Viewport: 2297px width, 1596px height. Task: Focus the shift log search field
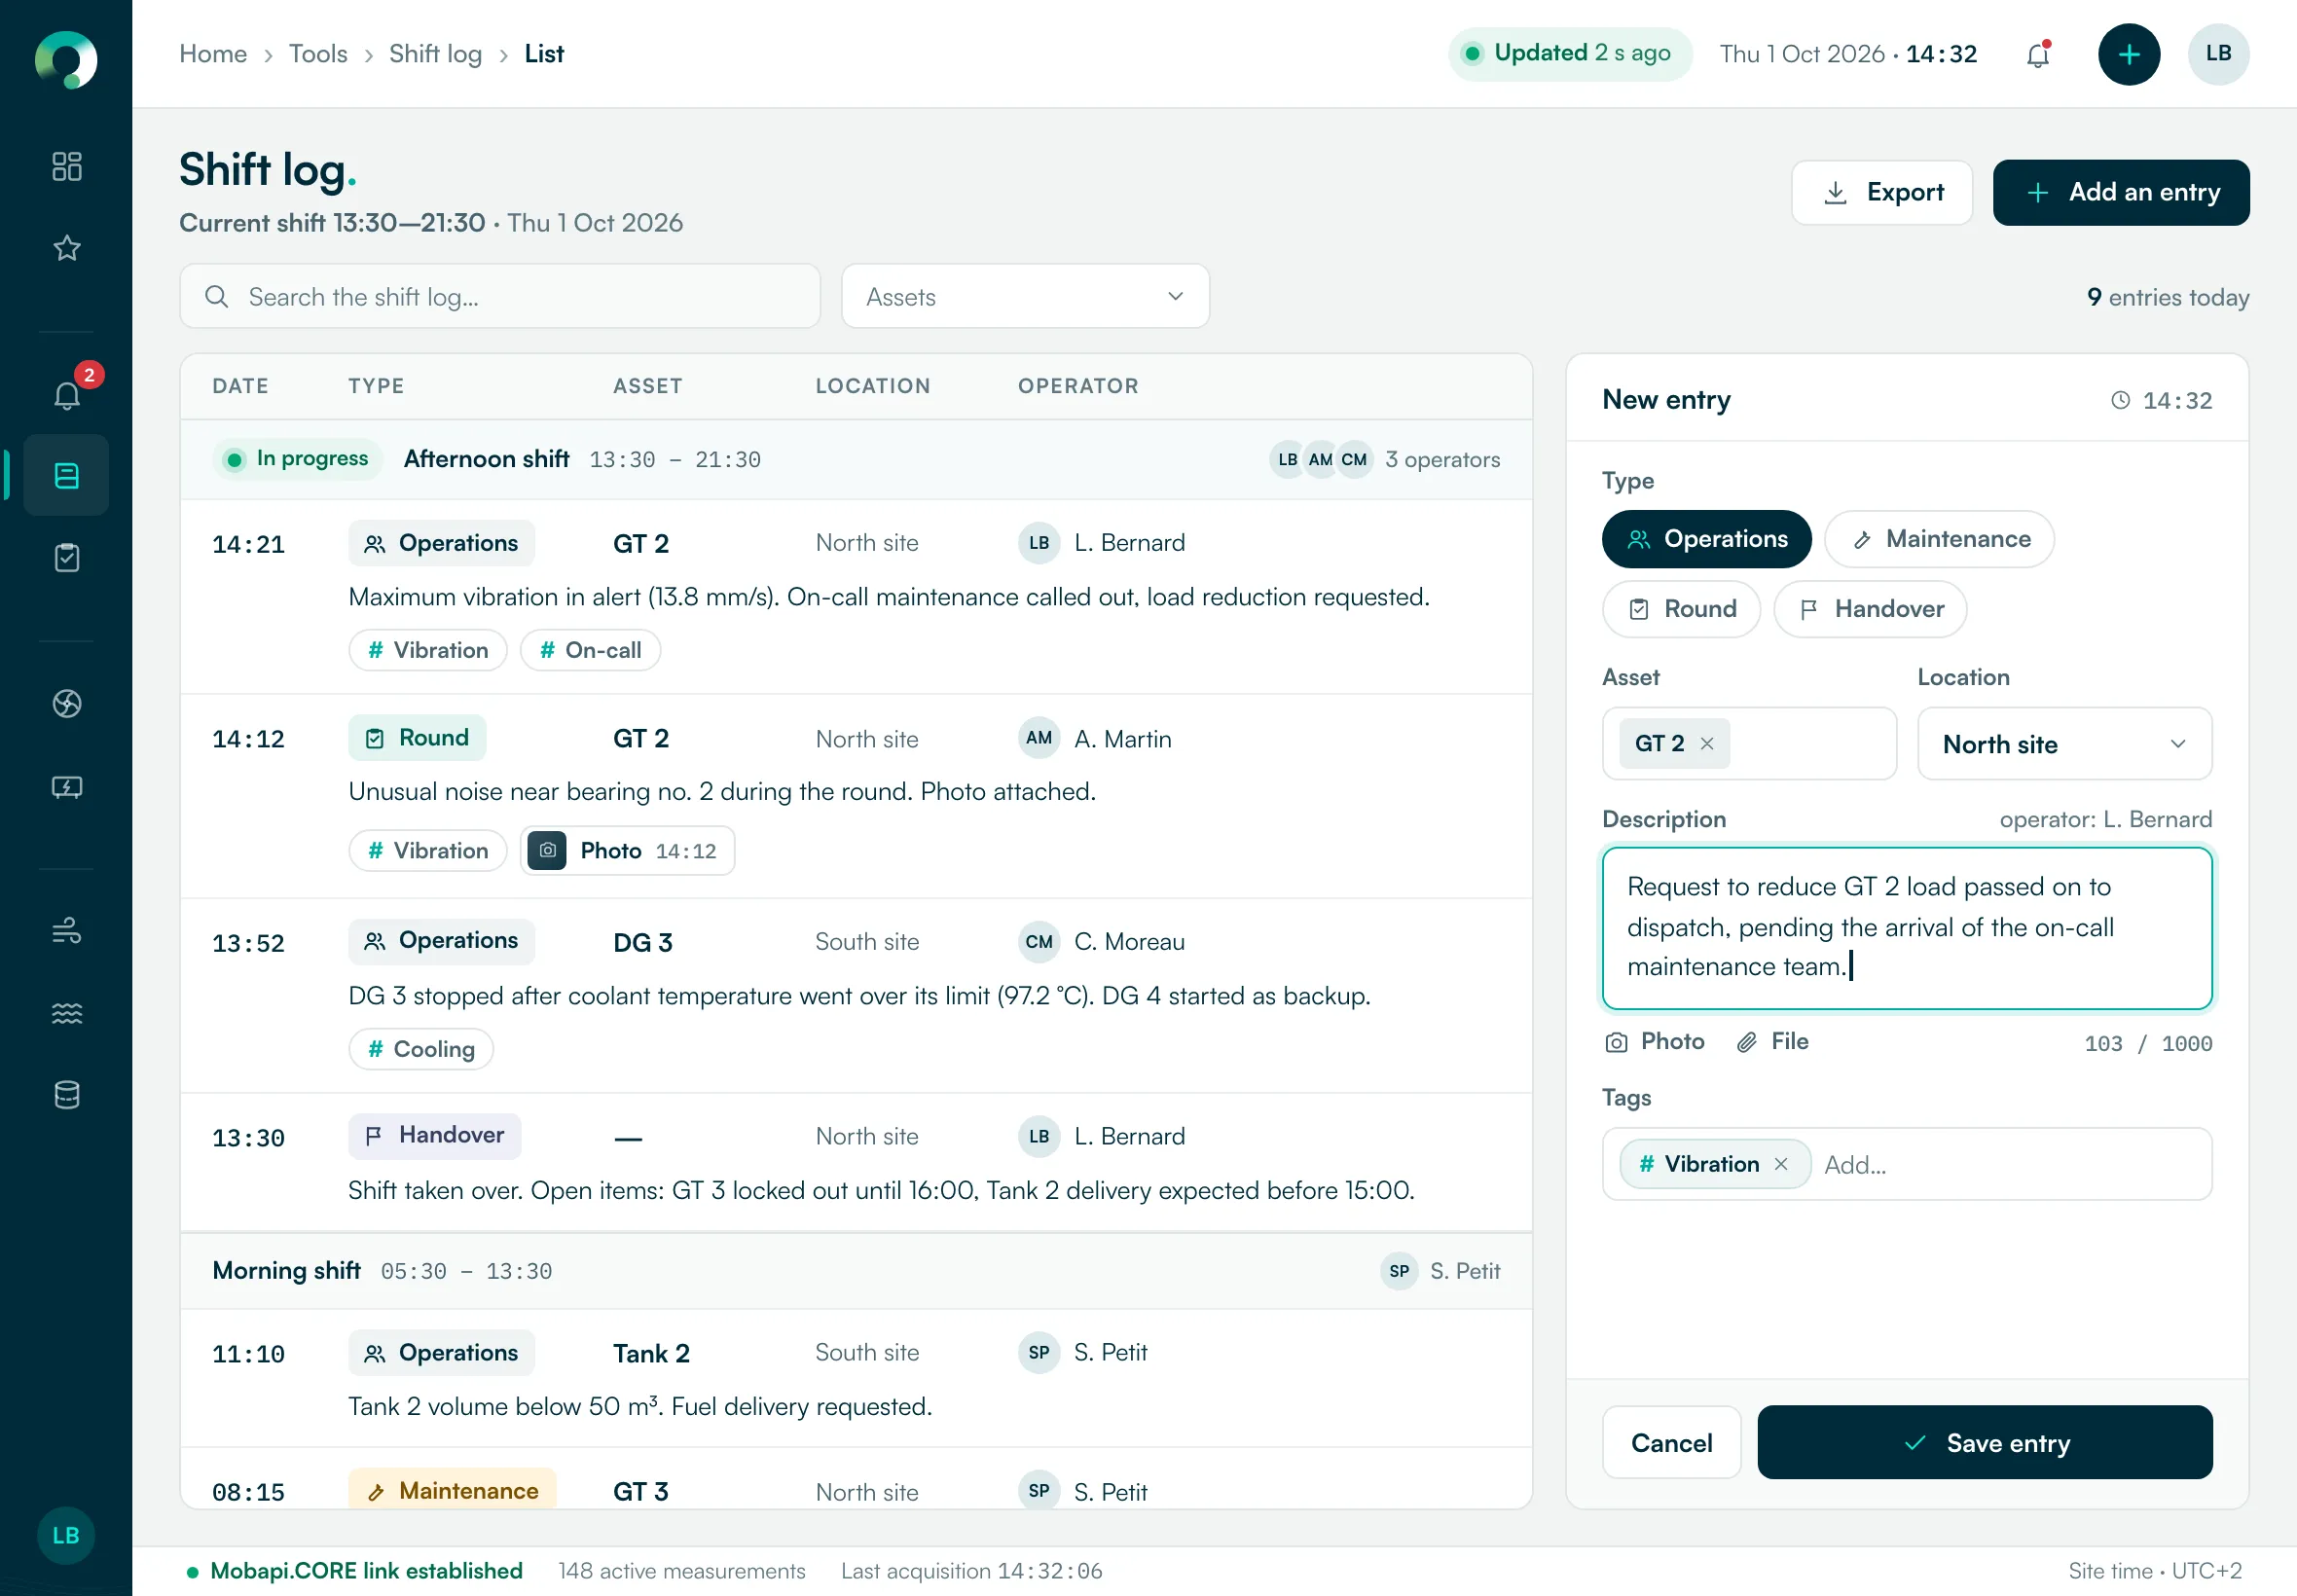tap(500, 296)
